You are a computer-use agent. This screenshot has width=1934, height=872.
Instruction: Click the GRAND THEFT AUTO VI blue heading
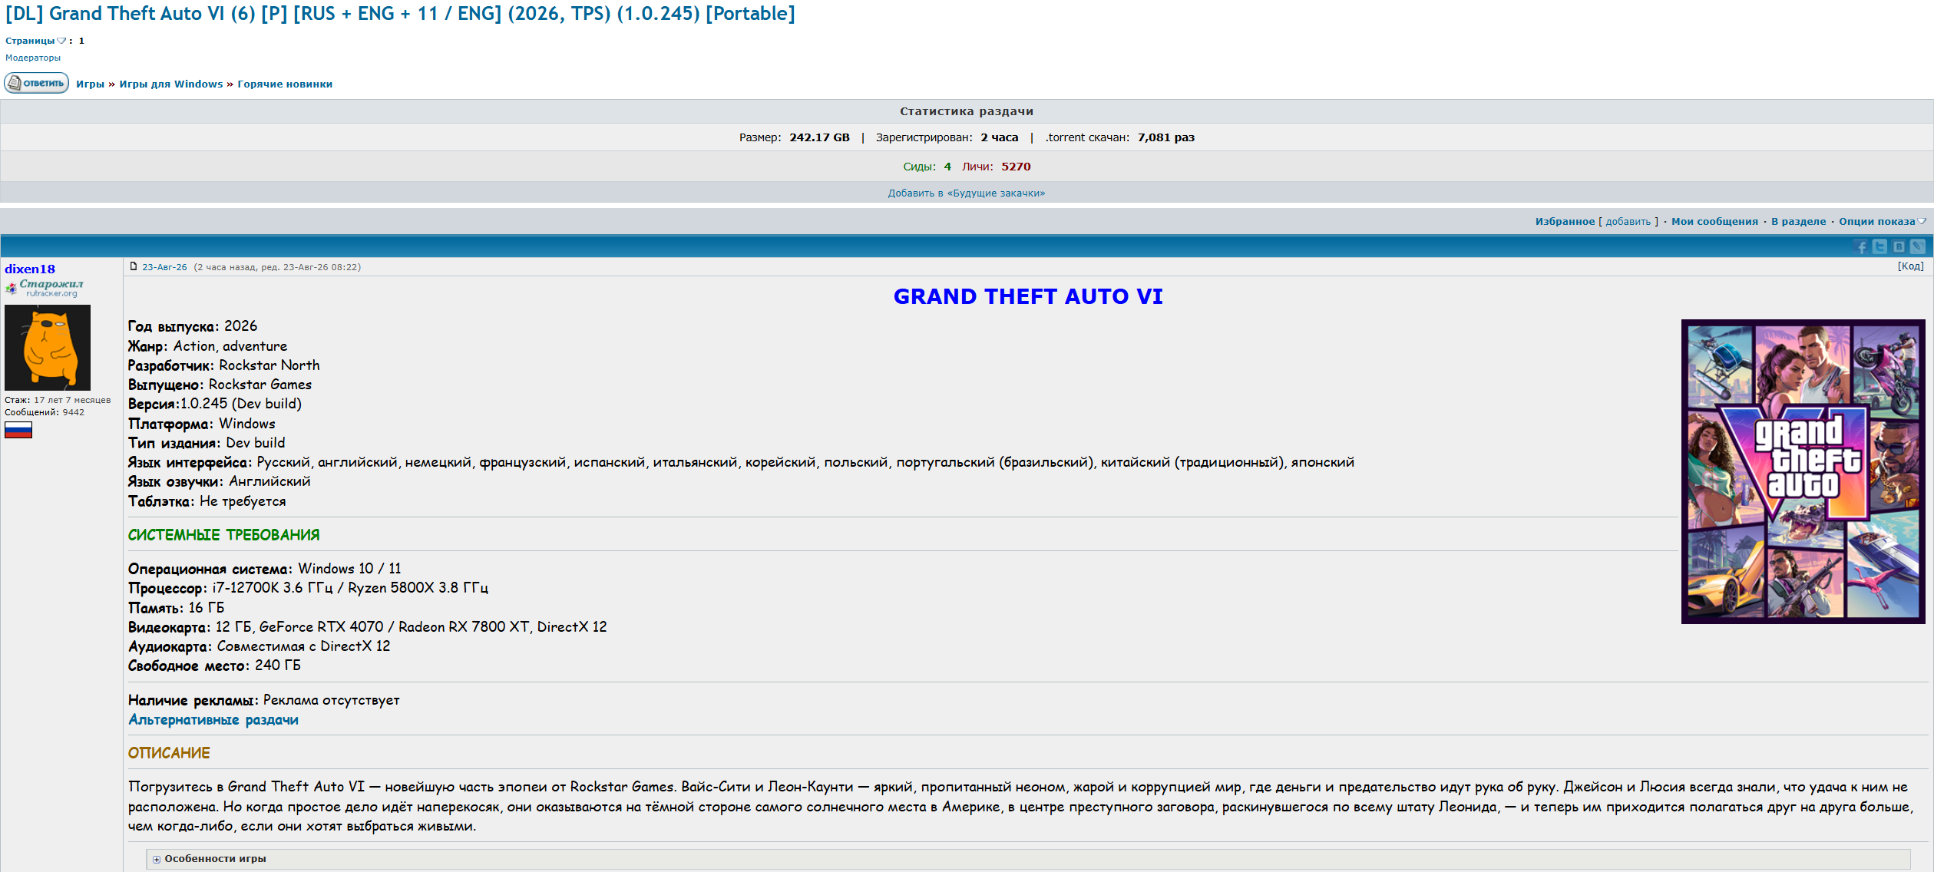coord(1028,296)
